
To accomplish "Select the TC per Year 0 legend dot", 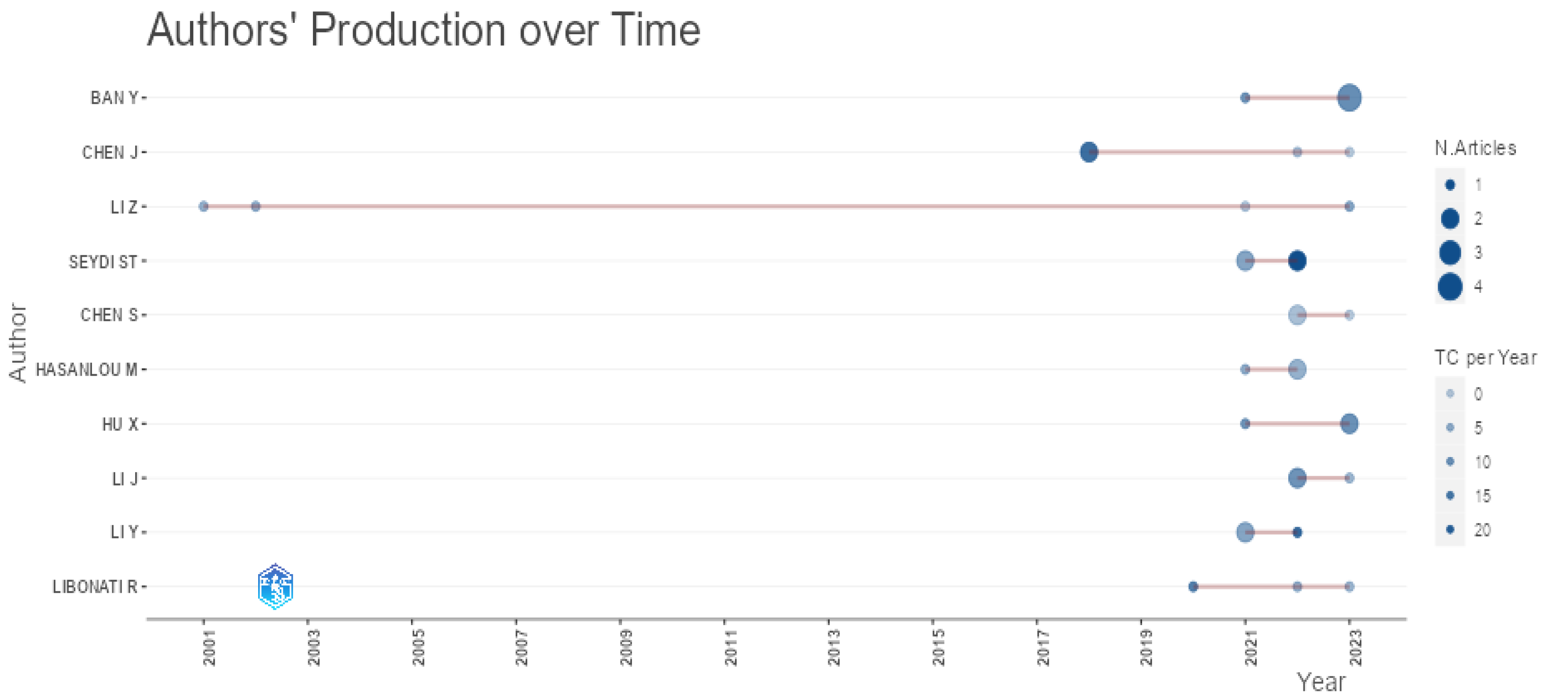I will (x=1450, y=394).
